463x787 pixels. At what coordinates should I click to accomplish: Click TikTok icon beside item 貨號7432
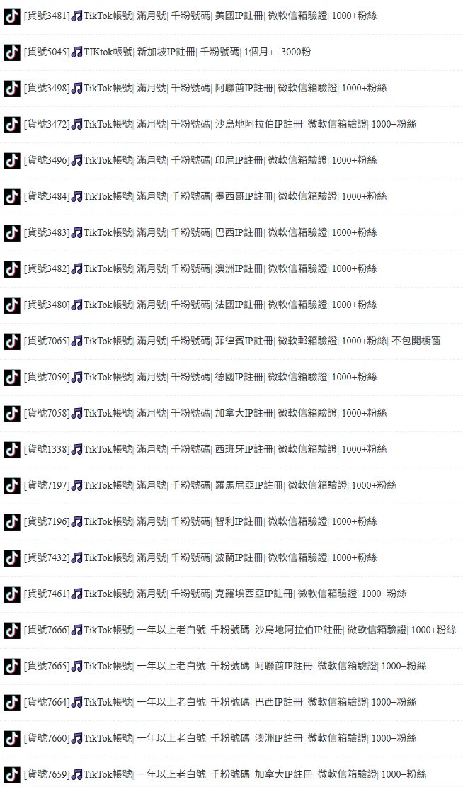(x=12, y=558)
